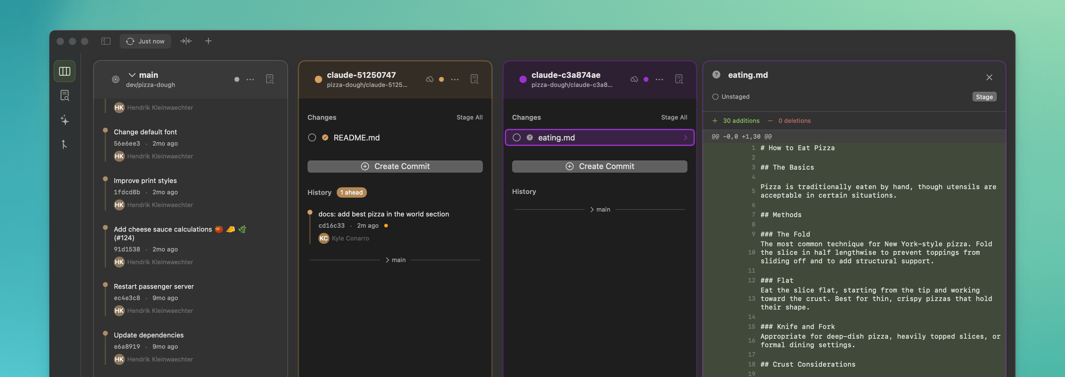Select the branch arrow icon in the sidebar
Viewport: 1065px width, 377px height.
pyautogui.click(x=65, y=145)
